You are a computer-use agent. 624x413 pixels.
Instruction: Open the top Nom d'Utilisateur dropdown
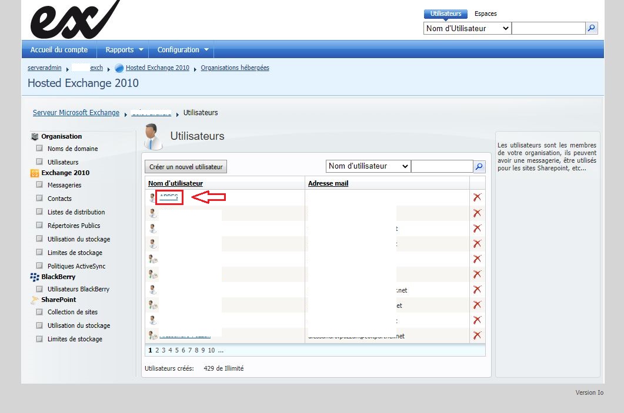[x=467, y=28]
